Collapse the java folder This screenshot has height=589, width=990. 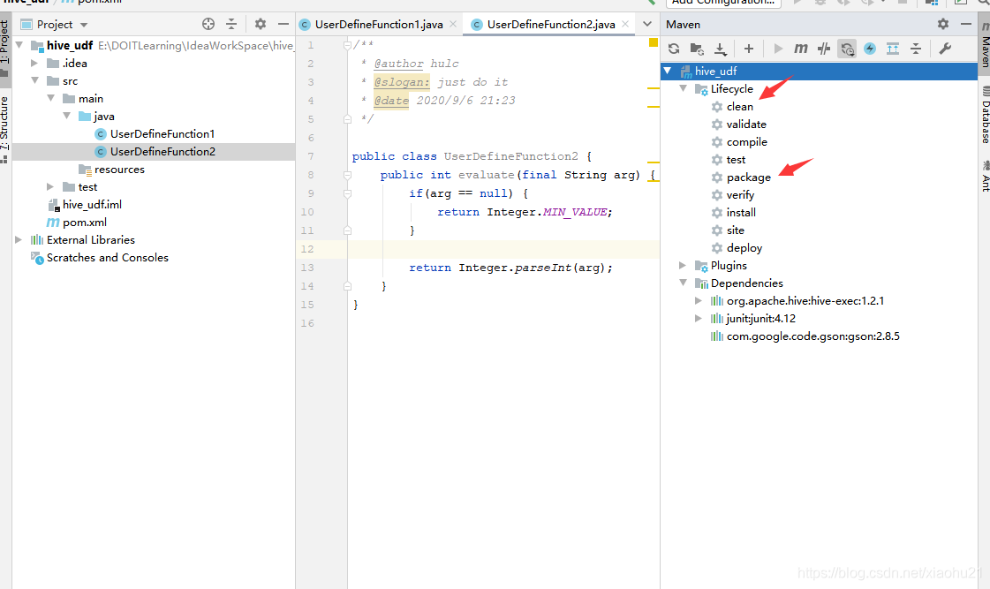pyautogui.click(x=66, y=117)
